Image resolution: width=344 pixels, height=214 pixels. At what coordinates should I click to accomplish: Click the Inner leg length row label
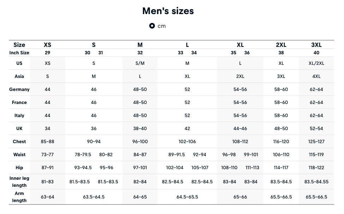tap(19, 182)
